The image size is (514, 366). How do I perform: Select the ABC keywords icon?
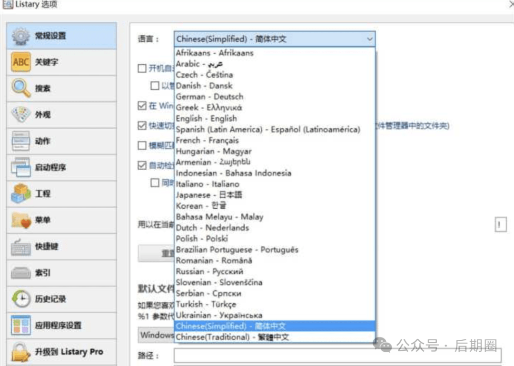tap(21, 61)
